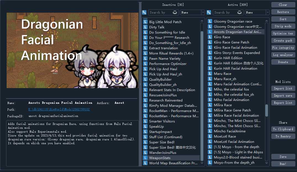This screenshot has width=297, height=172.
Task: Click the L icon beside SpeakUp
Action: pos(145,126)
